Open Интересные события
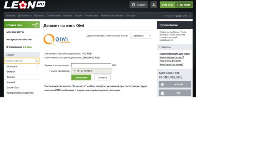Screen dimensions: 269x143 22,39
